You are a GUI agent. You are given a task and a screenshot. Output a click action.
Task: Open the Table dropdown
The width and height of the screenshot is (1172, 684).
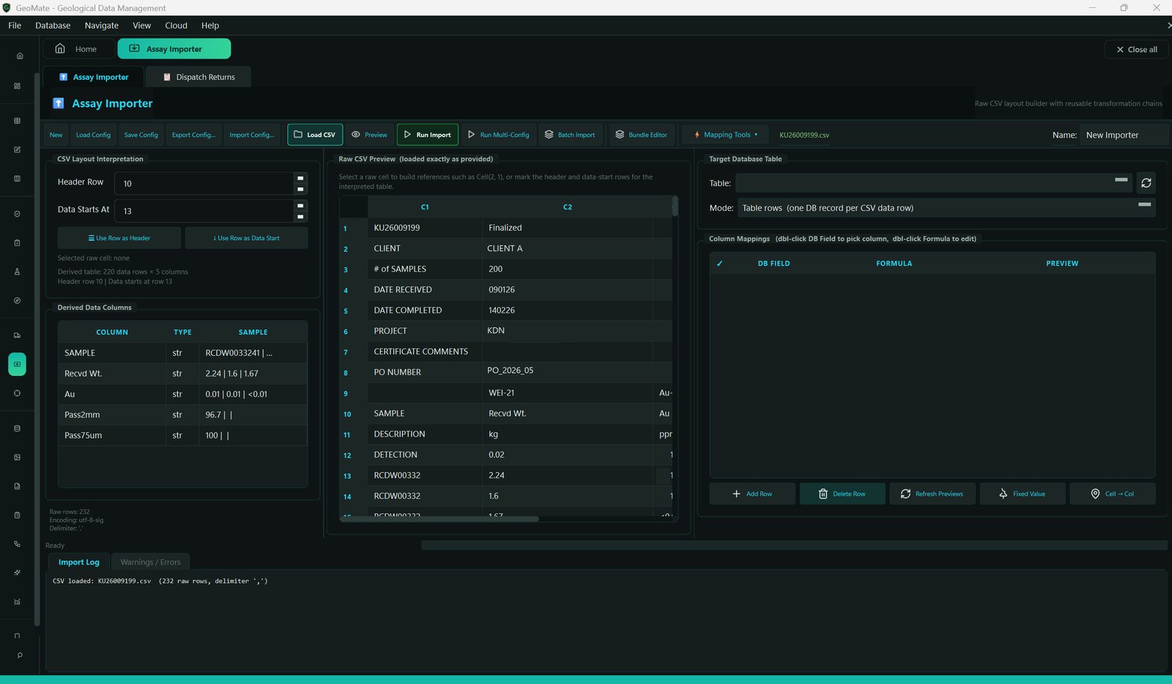[x=934, y=183]
